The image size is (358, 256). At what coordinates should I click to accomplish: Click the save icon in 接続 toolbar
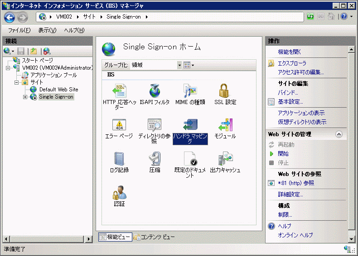(x=21, y=51)
